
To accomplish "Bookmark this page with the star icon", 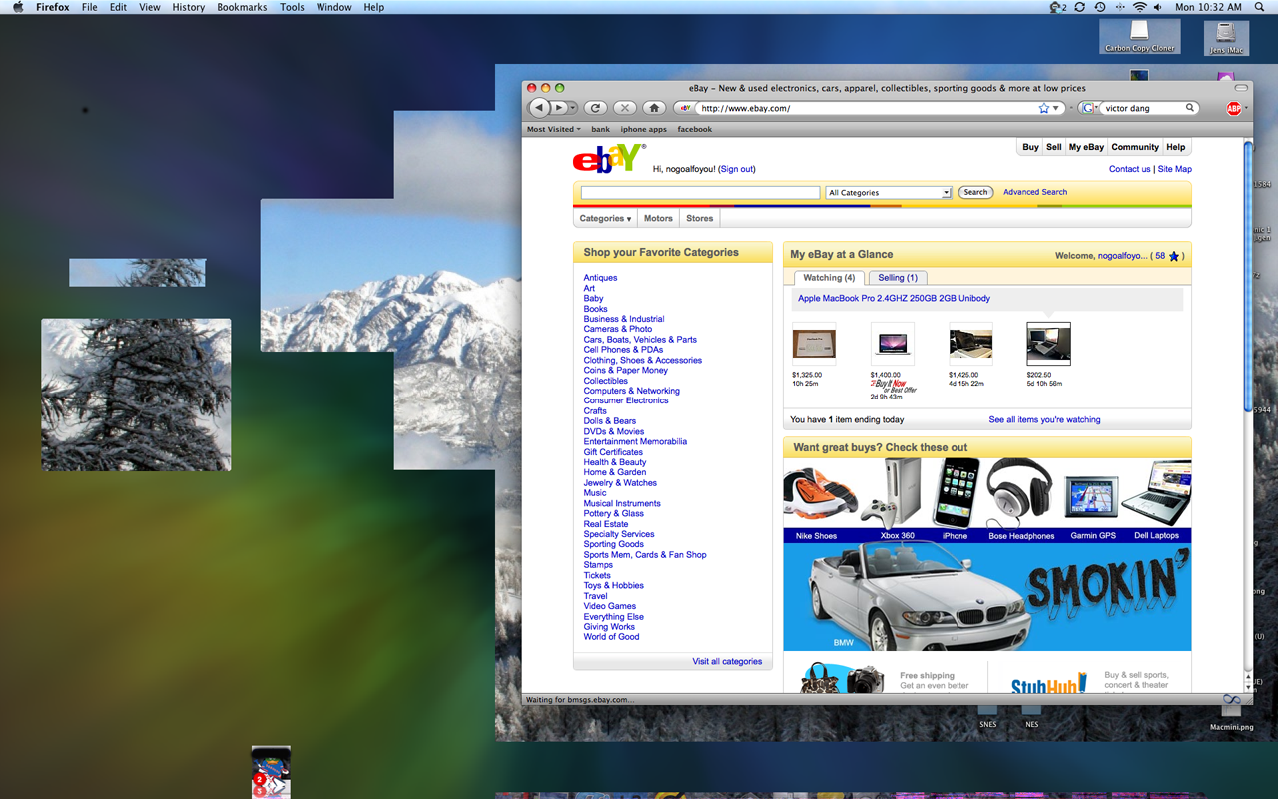I will (1044, 108).
